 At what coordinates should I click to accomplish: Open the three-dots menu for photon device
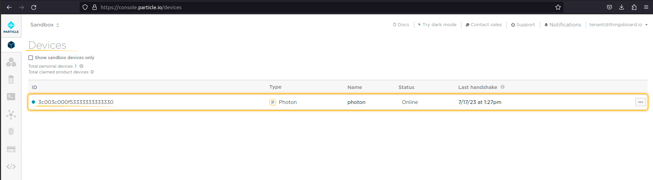(x=640, y=102)
